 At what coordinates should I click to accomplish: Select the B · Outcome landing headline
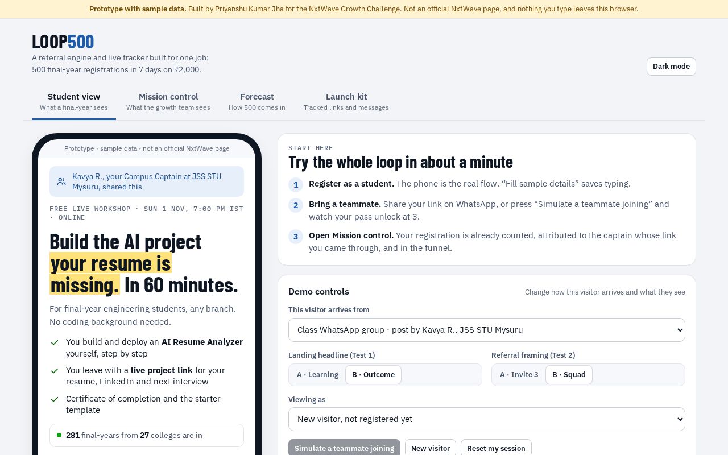(373, 375)
